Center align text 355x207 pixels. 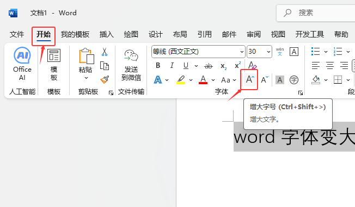330,66
